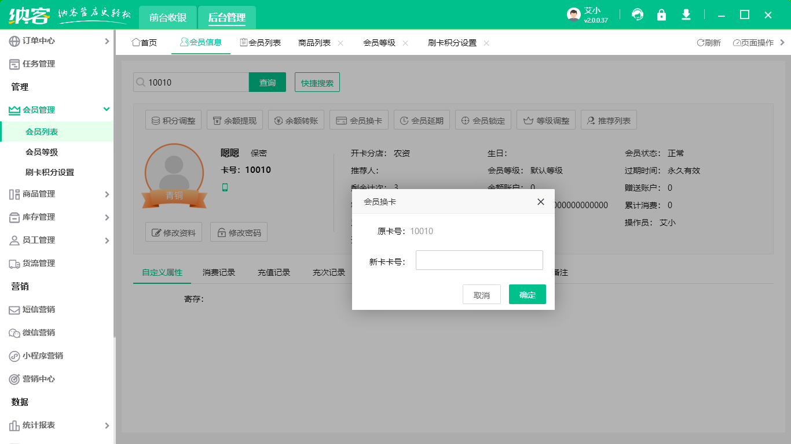Click the download icon in title bar

click(686, 15)
